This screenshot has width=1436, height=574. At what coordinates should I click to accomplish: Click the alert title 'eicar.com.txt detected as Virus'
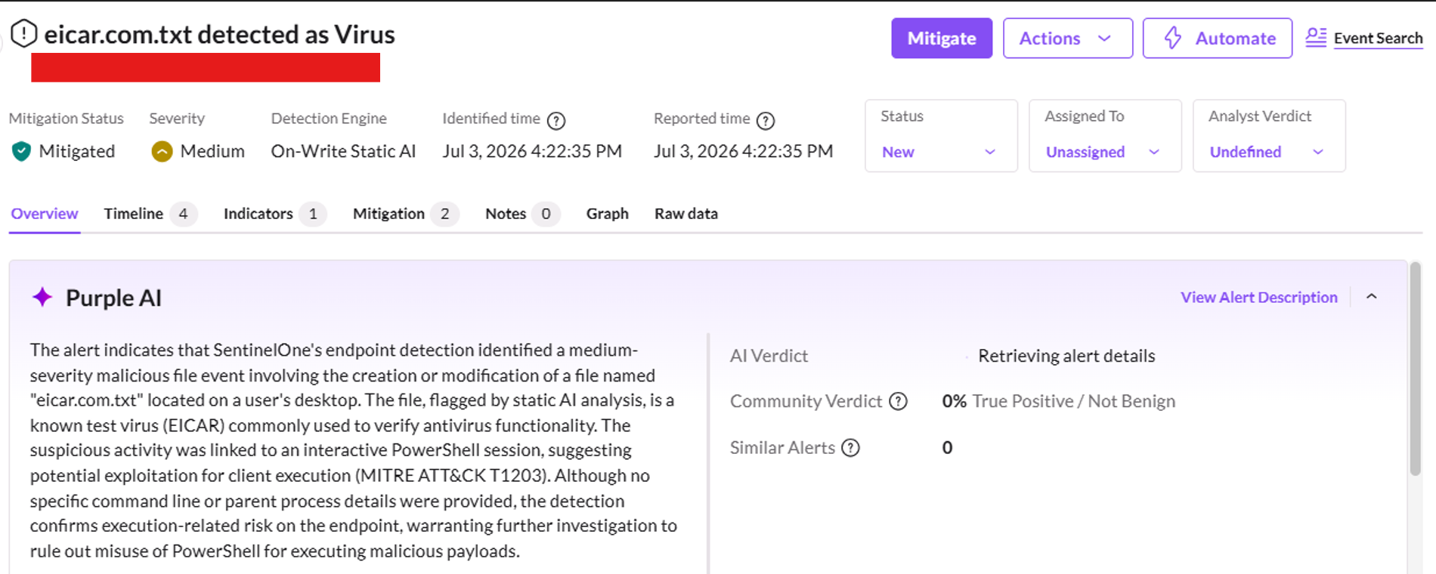[x=219, y=34]
